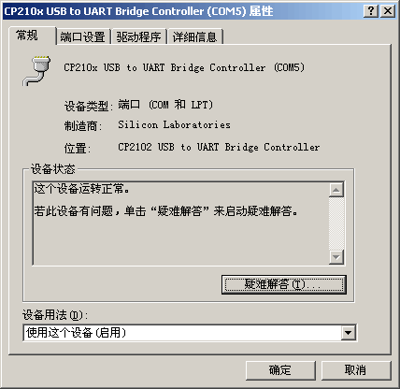Select the 使用这个设备(启用) combo box
This screenshot has height=389, width=400.
(x=190, y=333)
